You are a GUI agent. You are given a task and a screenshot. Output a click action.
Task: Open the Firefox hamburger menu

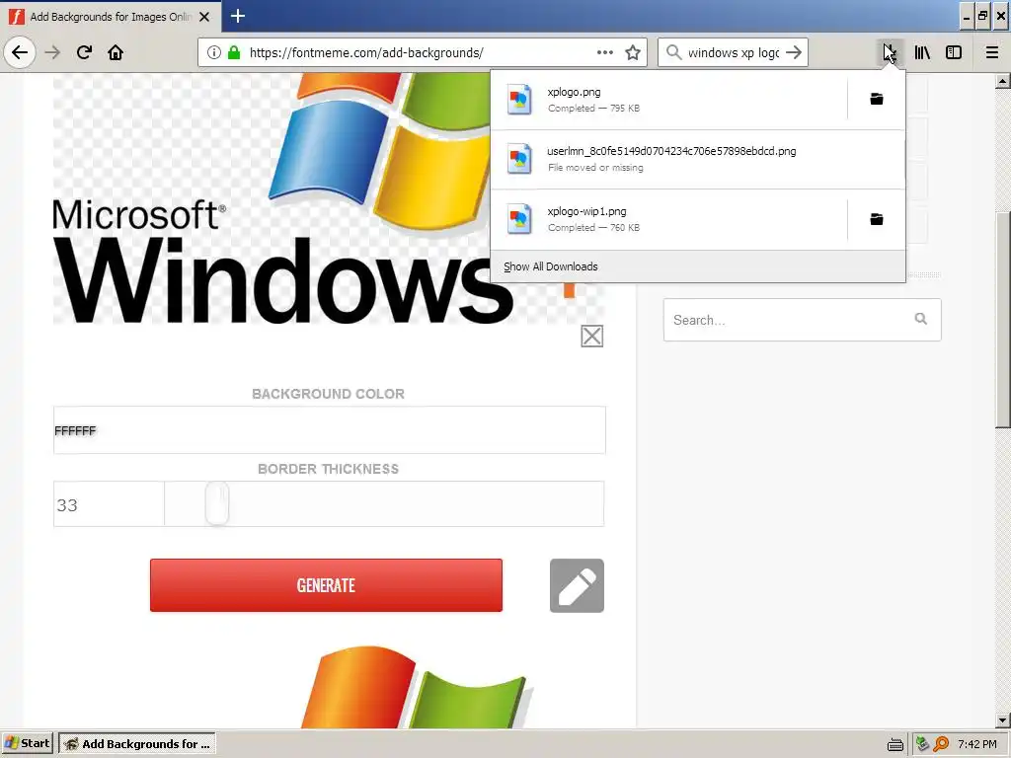point(991,52)
